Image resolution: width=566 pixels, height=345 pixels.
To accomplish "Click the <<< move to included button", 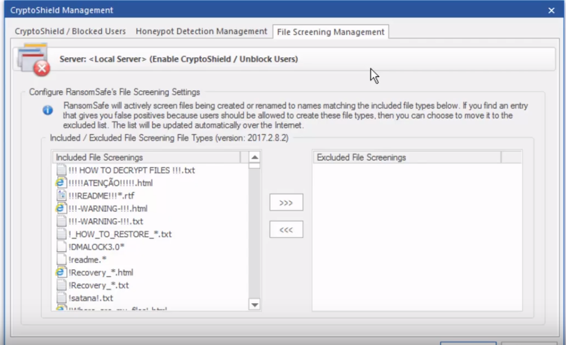I will pos(286,229).
